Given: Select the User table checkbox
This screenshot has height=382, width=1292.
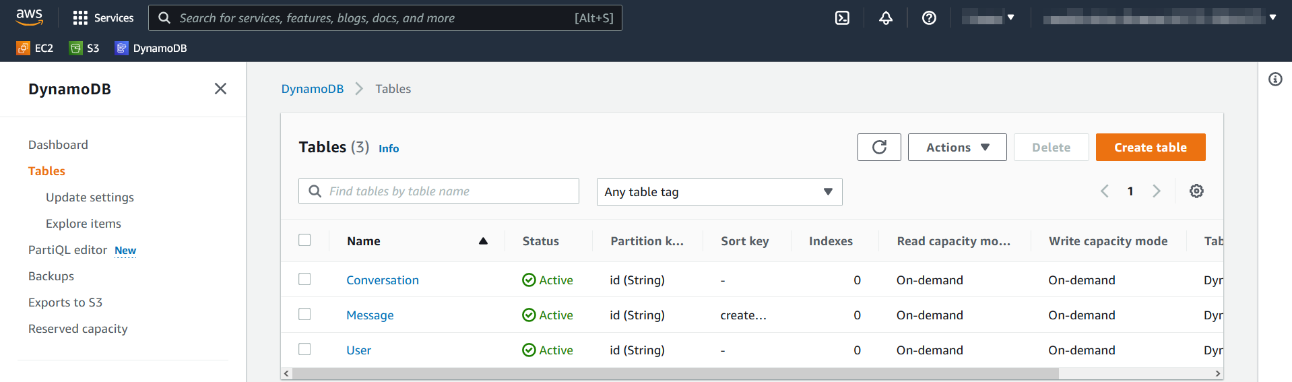Looking at the screenshot, I should pyautogui.click(x=304, y=349).
